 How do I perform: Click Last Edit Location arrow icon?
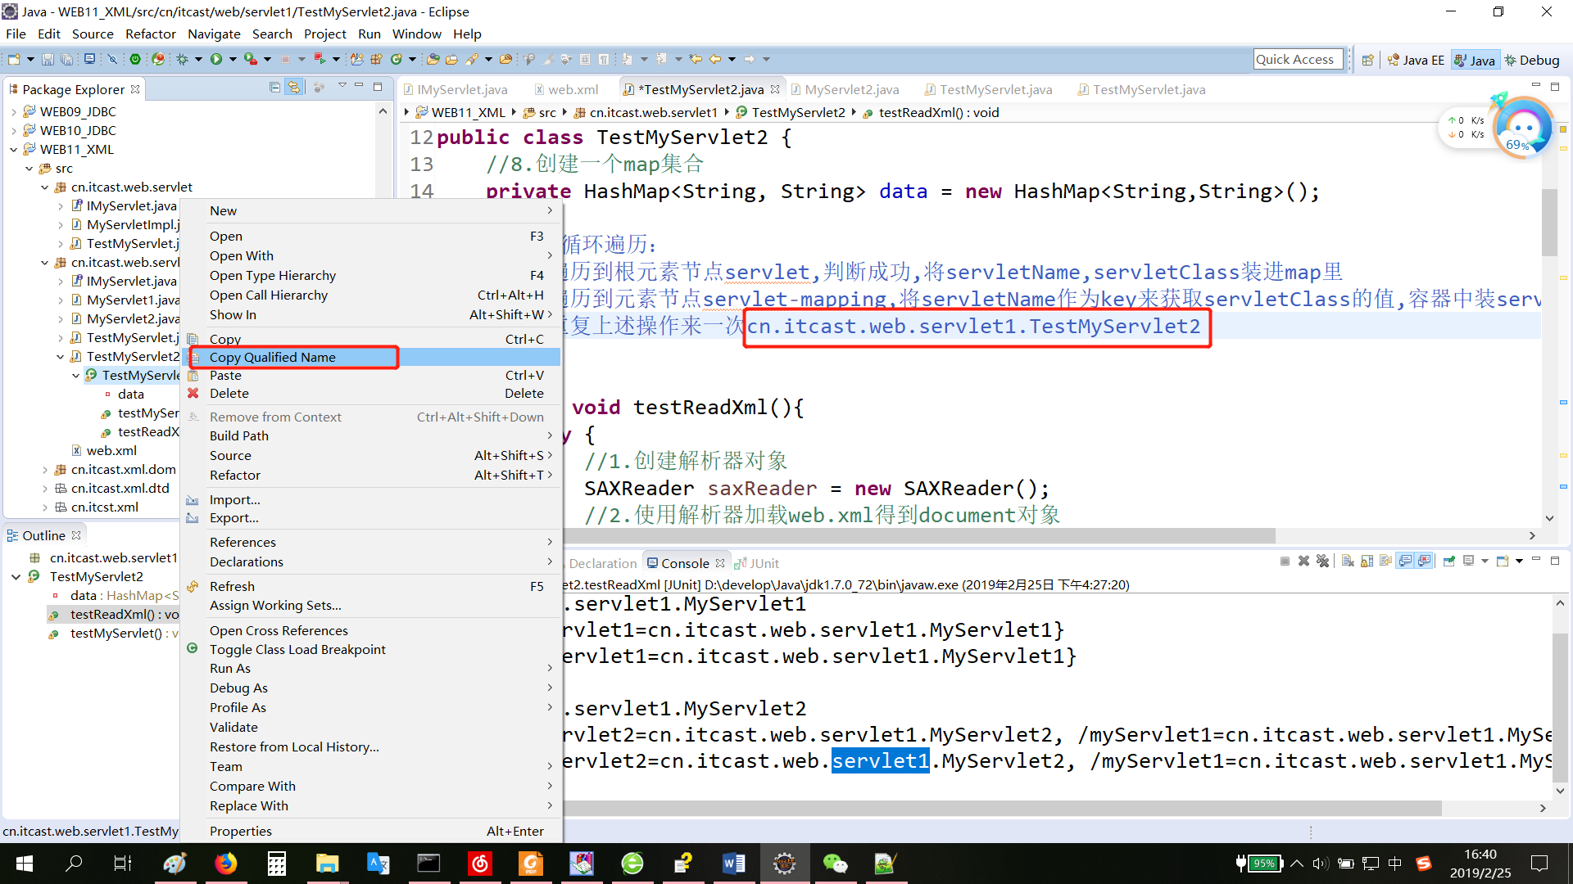click(x=696, y=59)
